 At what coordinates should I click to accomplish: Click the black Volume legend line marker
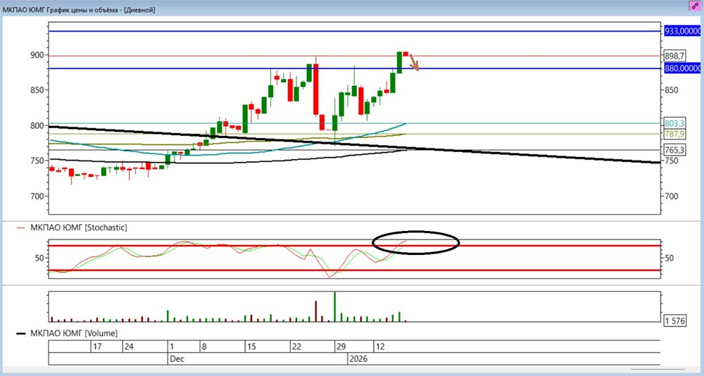(x=21, y=333)
